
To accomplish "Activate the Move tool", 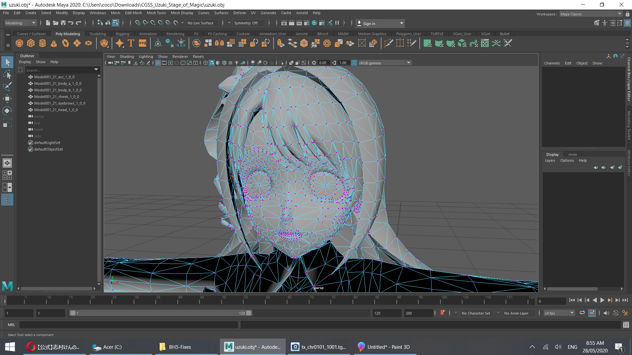I will (x=7, y=99).
